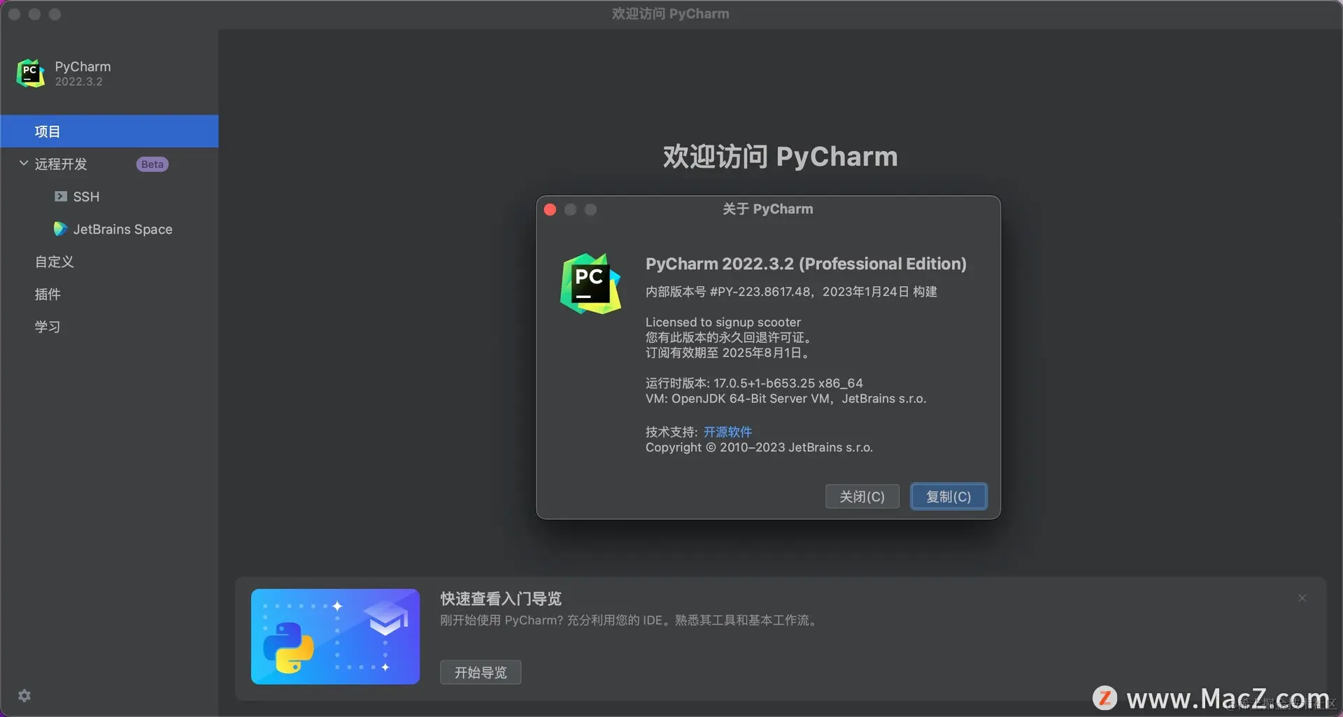Open the 学习 tab
This screenshot has width=1343, height=717.
[48, 327]
